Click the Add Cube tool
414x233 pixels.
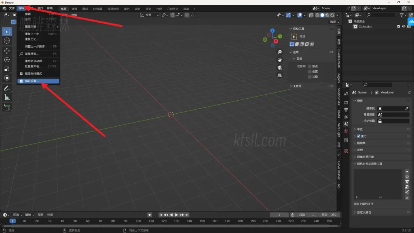7,108
